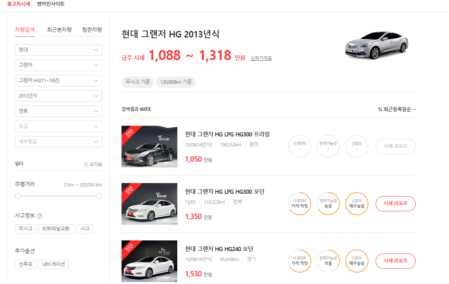Toggle the 내비게이션 option filter
449x284 pixels.
[x=53, y=264]
